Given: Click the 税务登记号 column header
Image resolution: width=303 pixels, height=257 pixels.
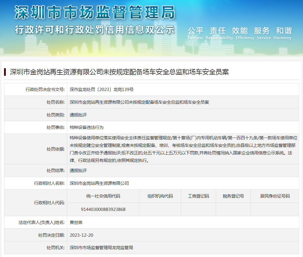Looking at the screenshot, I should coord(233,196).
